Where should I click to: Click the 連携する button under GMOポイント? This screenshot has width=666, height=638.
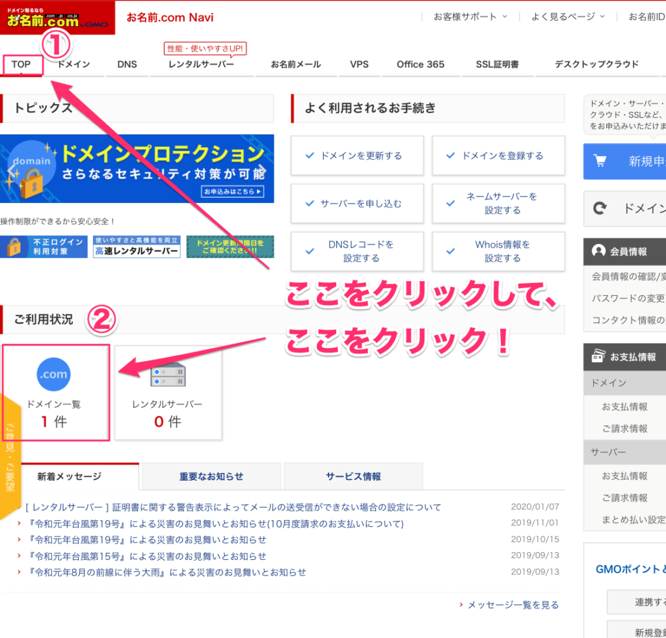pyautogui.click(x=636, y=602)
